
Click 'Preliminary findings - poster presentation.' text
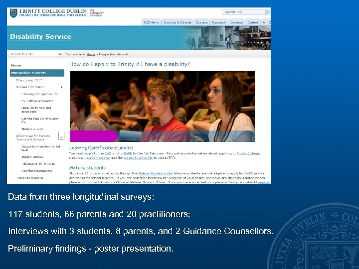click(x=91, y=249)
